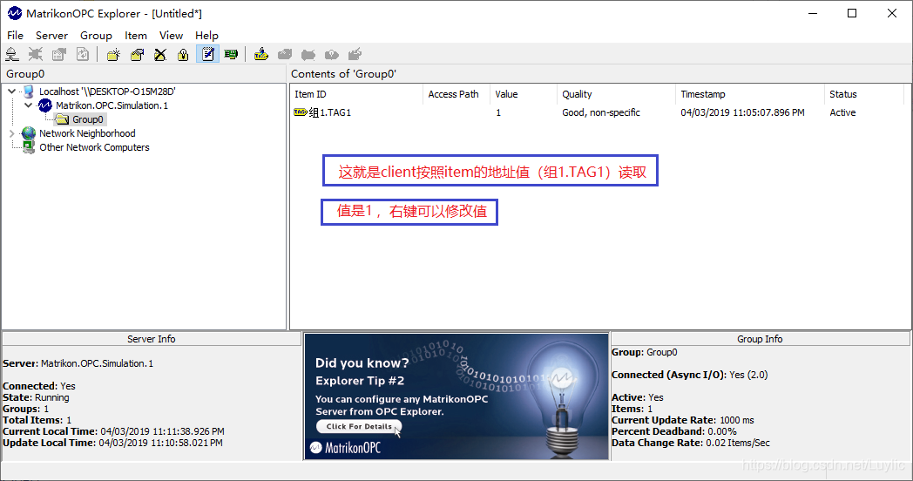Viewport: 913px width, 481px height.
Task: Click the greyed server properties toolbar icon
Action: [x=59, y=54]
